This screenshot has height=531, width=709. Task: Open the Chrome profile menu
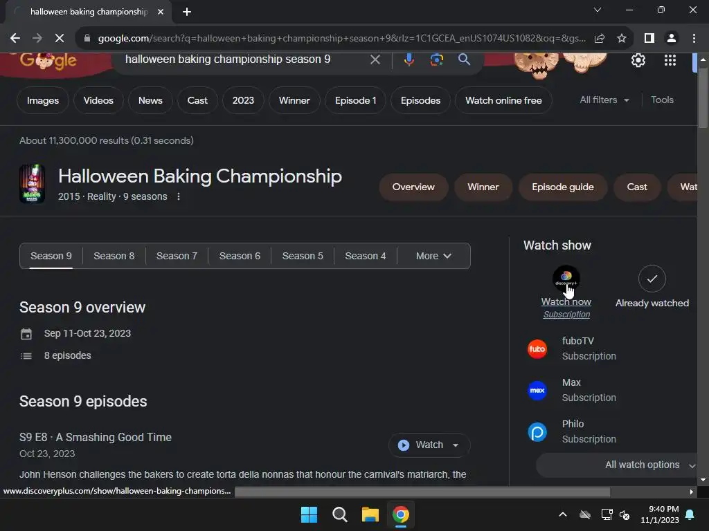click(x=672, y=39)
